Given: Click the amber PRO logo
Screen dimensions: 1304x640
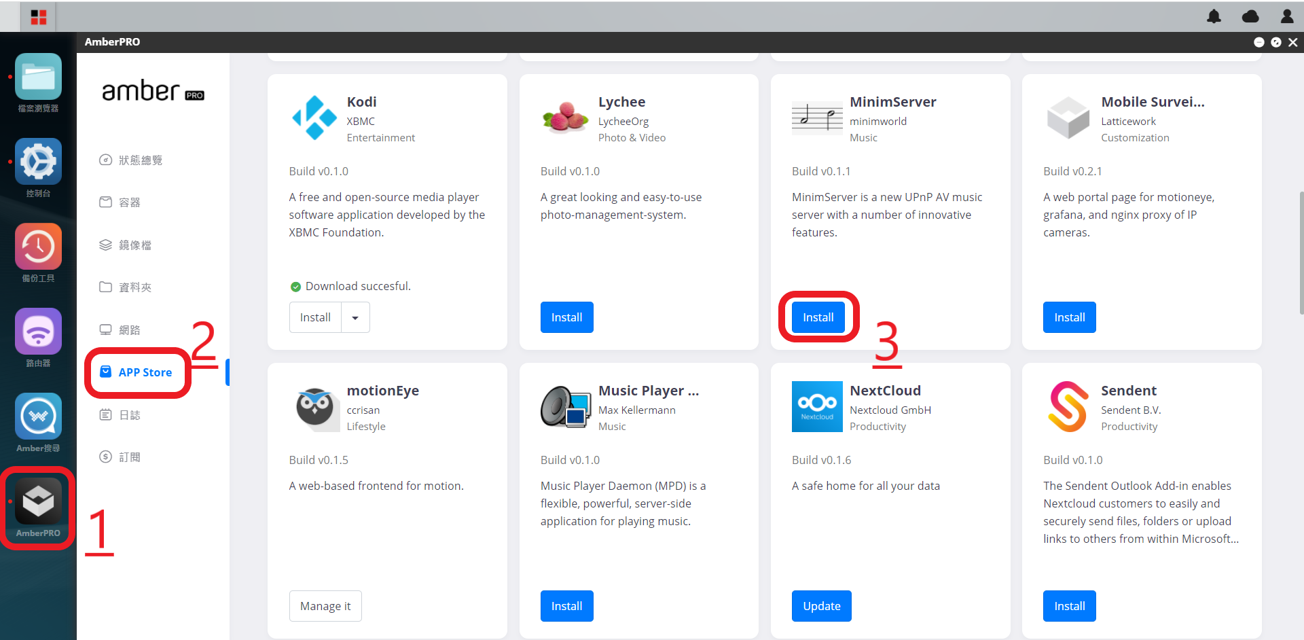Looking at the screenshot, I should pos(153,91).
